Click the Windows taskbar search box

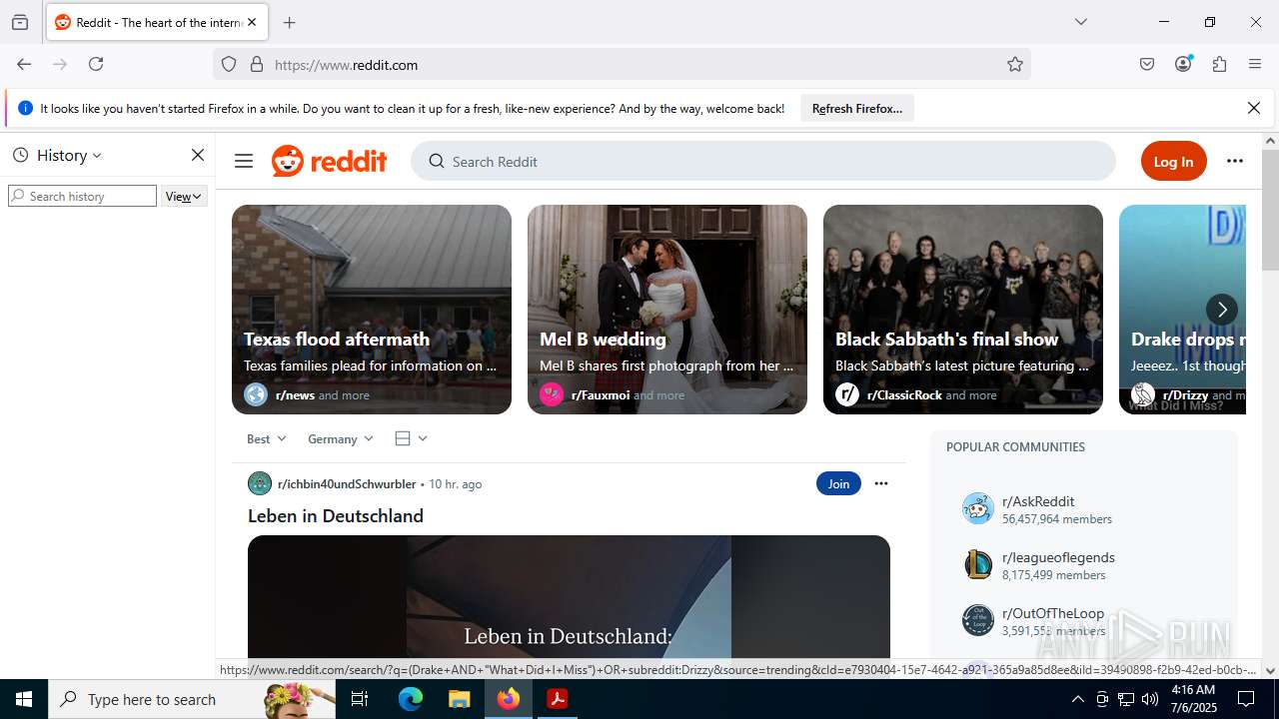192,699
